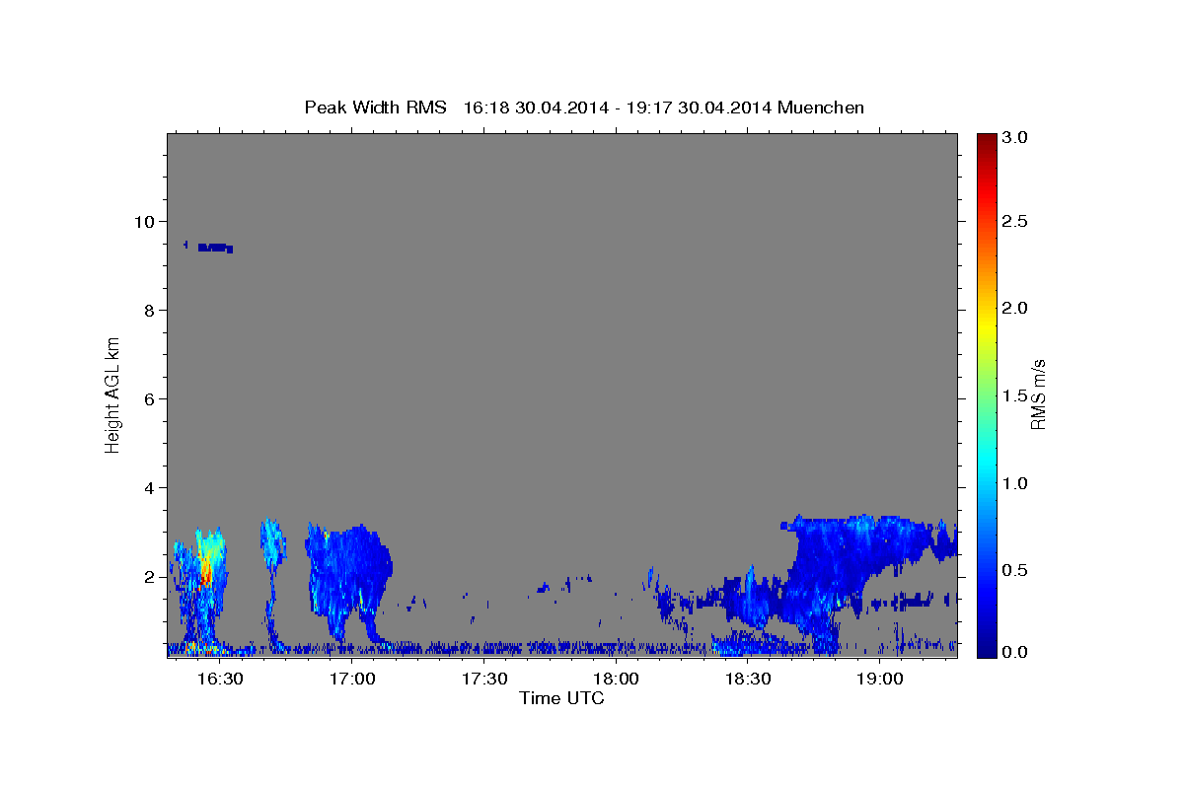Click the 'RMS m/s' colorbar label
This screenshot has height=789, width=1184.
click(1038, 394)
